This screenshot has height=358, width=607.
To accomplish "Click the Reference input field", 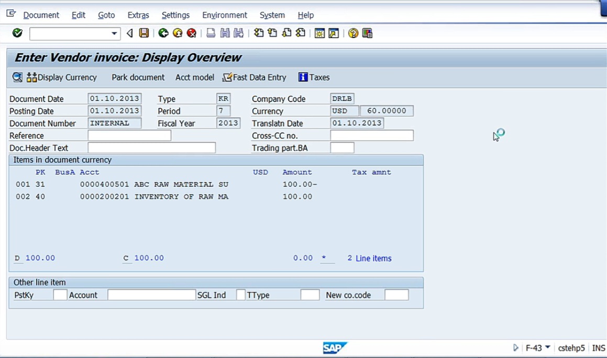I will [129, 136].
